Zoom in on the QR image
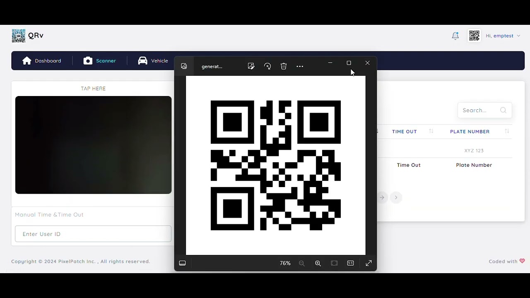This screenshot has width=530, height=298. click(318, 263)
